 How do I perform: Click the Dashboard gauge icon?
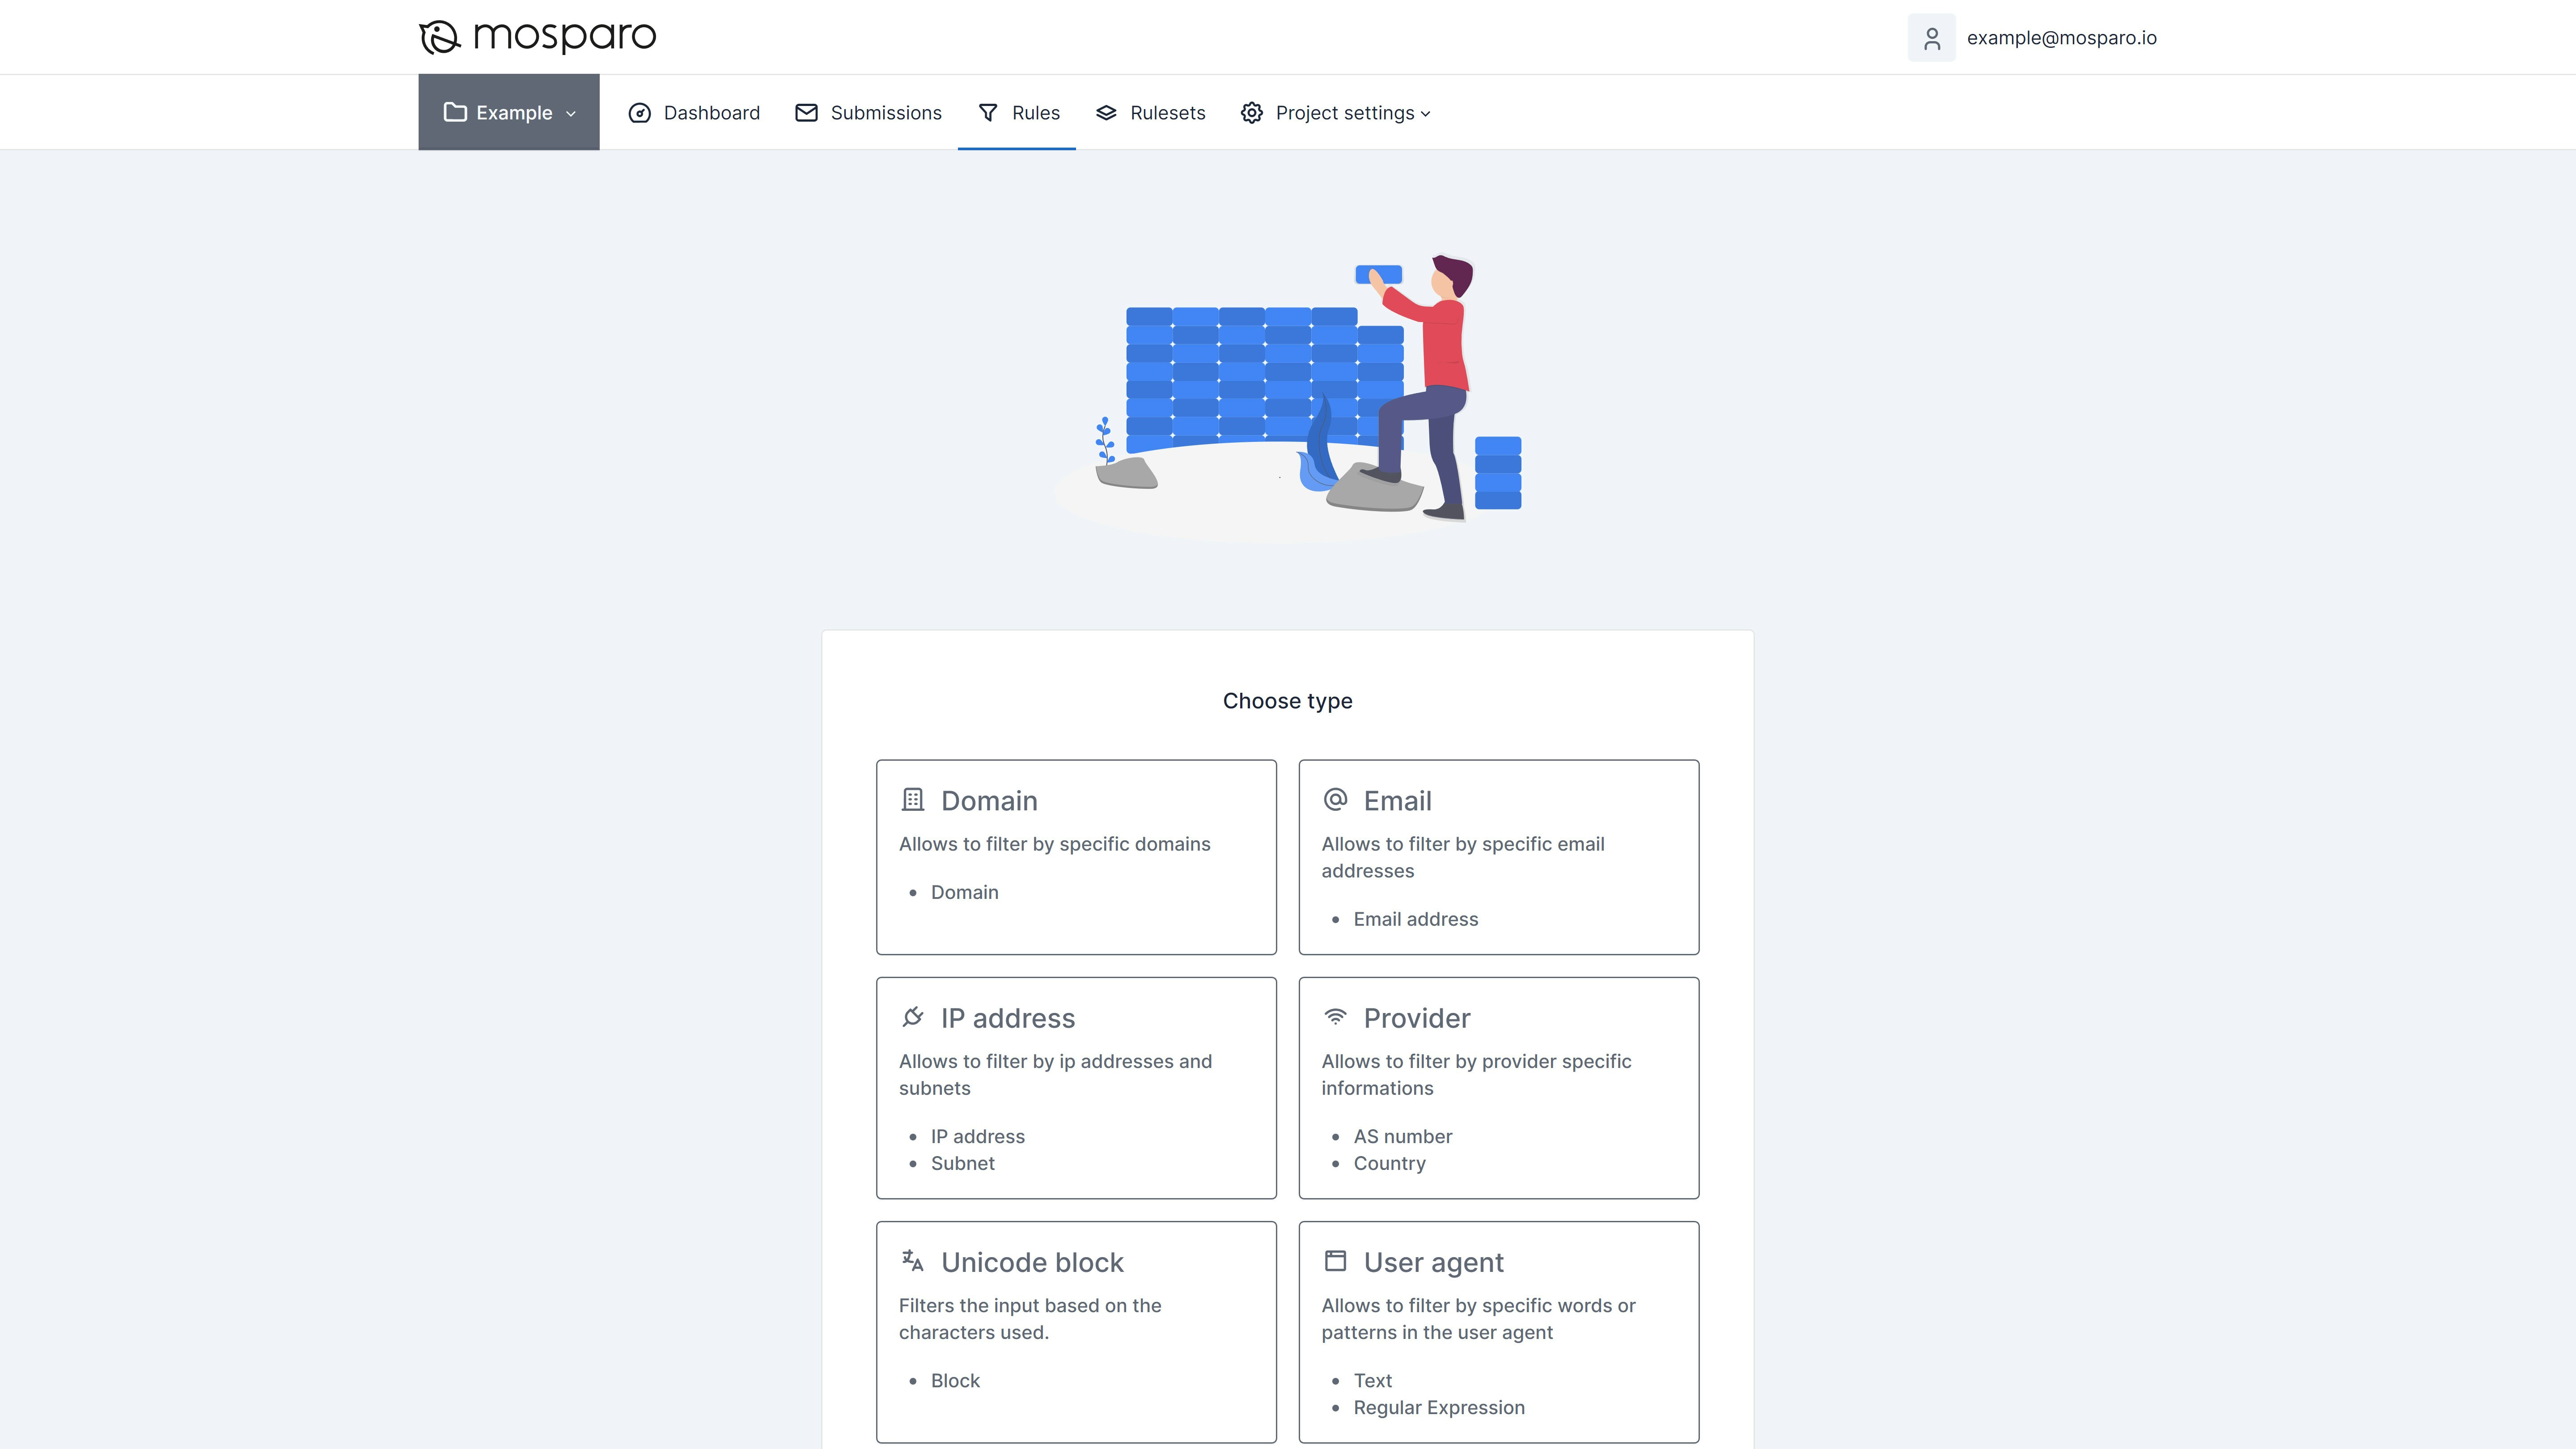click(640, 113)
